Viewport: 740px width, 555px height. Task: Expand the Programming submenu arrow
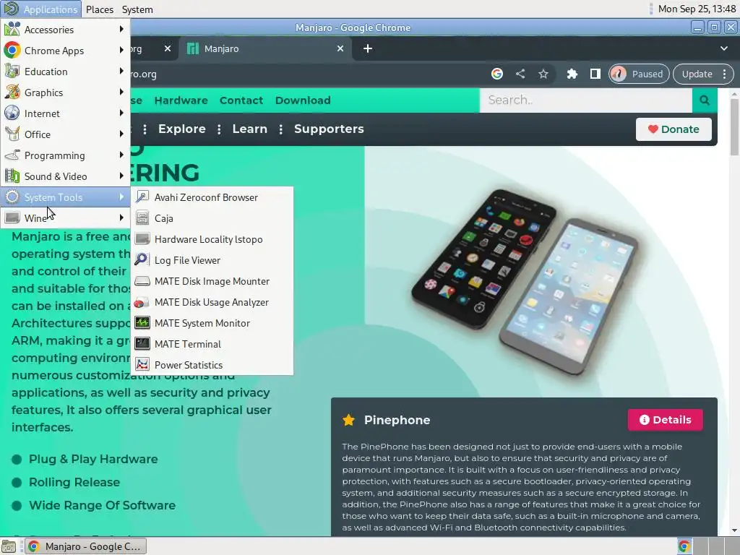pyautogui.click(x=121, y=155)
